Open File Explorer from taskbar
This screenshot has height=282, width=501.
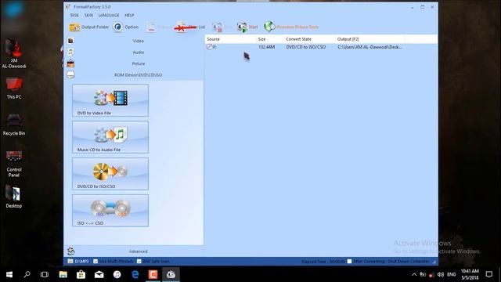click(63, 274)
